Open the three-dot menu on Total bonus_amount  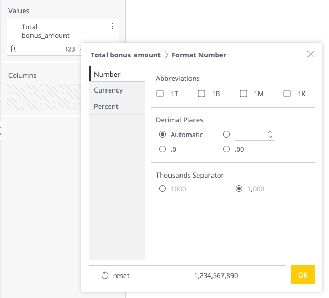pyautogui.click(x=112, y=27)
